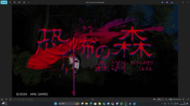The width and height of the screenshot is (190, 106).
Task: Open Spotify from the taskbar
Action: tap(121, 104)
